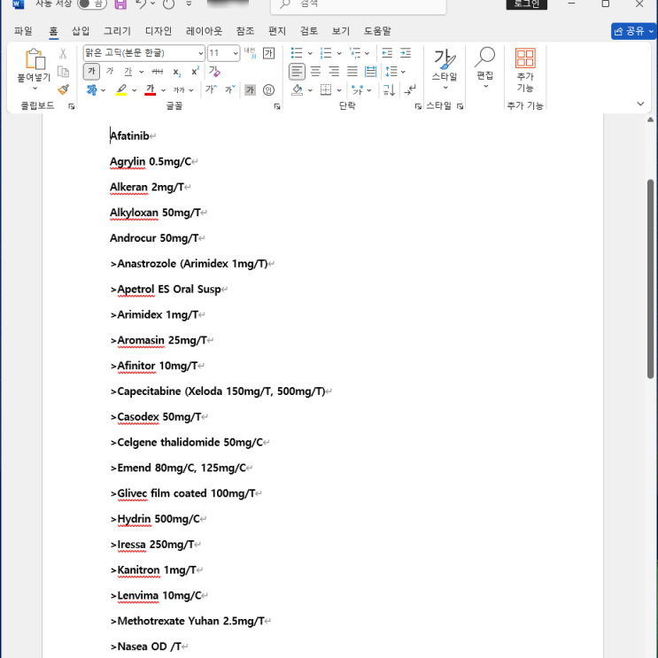Click the vertical scrollbar thumb
The image size is (658, 658).
(650, 279)
